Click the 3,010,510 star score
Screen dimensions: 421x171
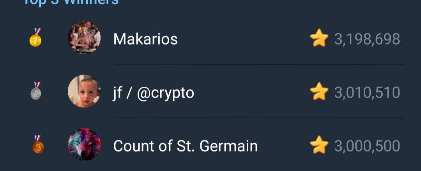[x=367, y=93]
